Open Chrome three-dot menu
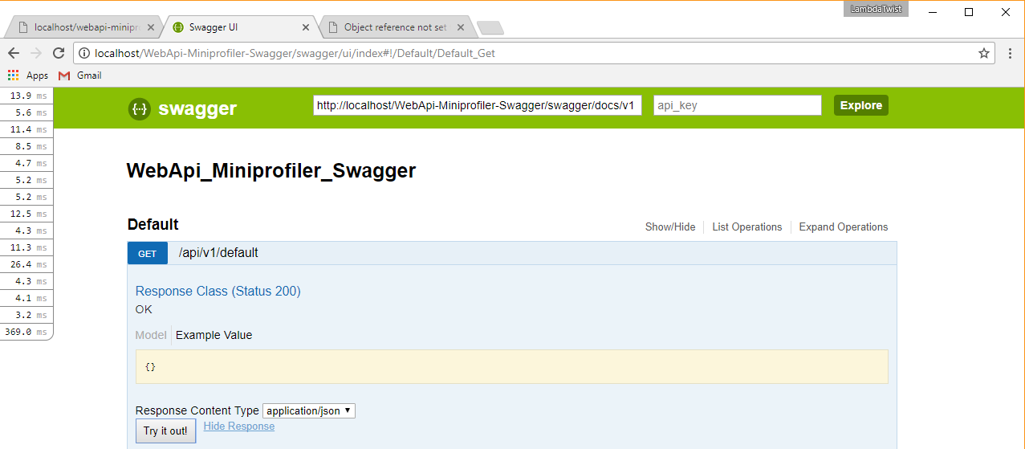Viewport: 1025px width, 449px height. (1010, 53)
